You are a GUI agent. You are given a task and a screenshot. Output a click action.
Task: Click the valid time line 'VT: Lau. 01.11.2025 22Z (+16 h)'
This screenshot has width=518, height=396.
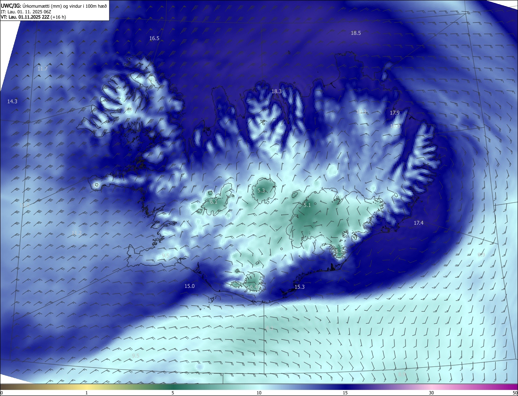pyautogui.click(x=33, y=17)
